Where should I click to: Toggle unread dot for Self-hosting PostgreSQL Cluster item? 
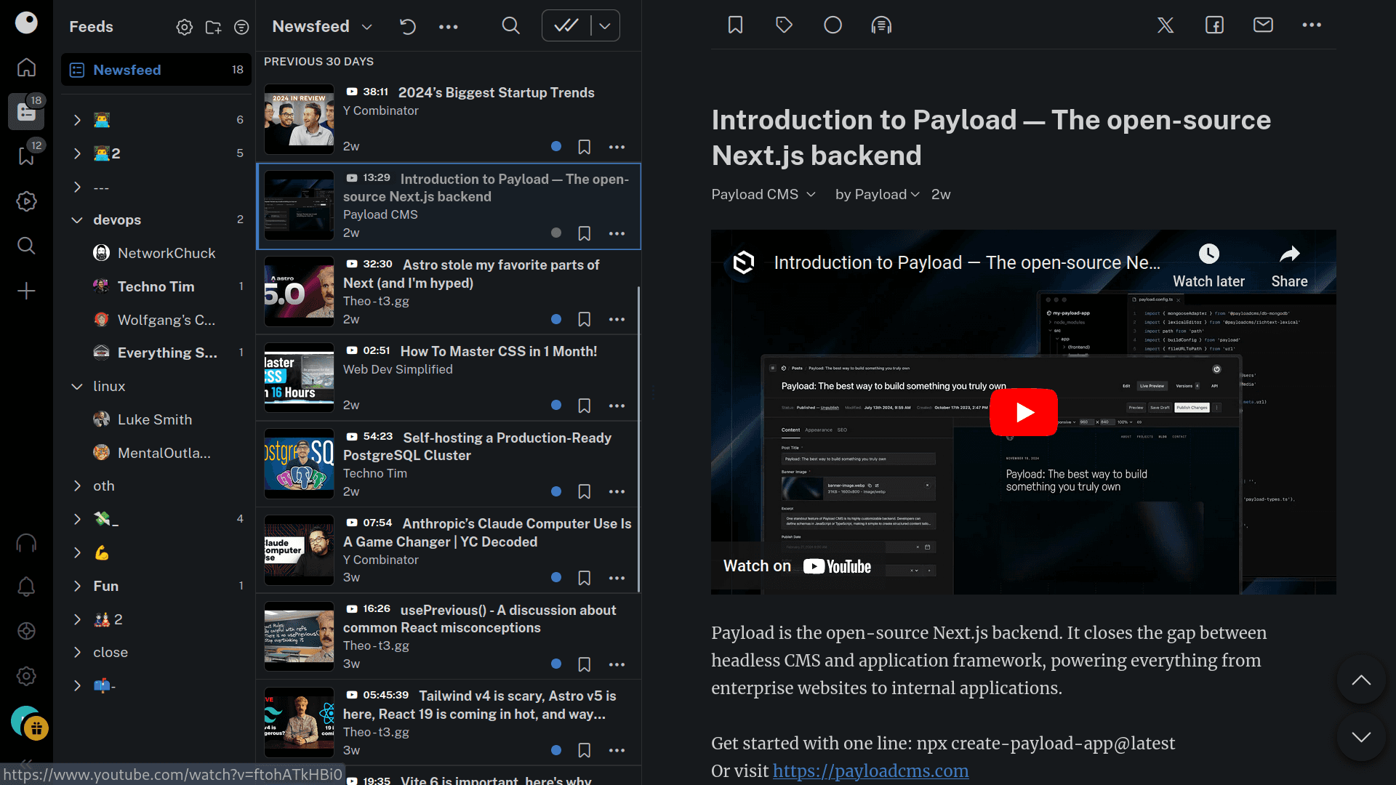556,491
